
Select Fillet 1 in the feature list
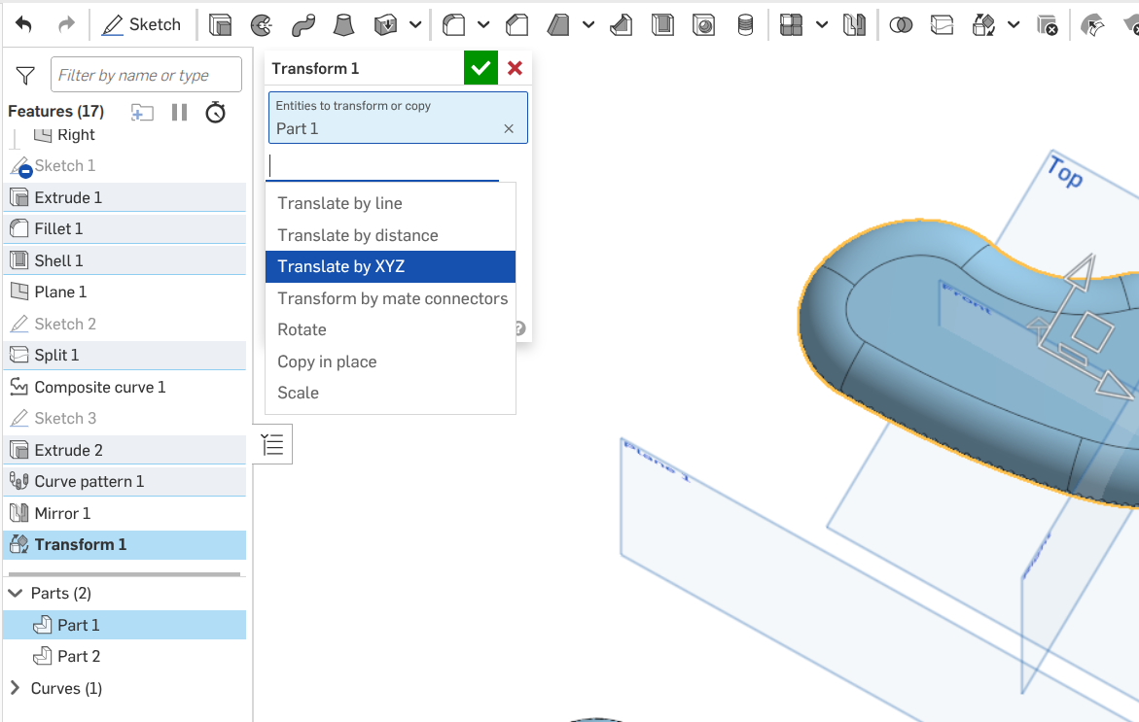[x=125, y=228]
